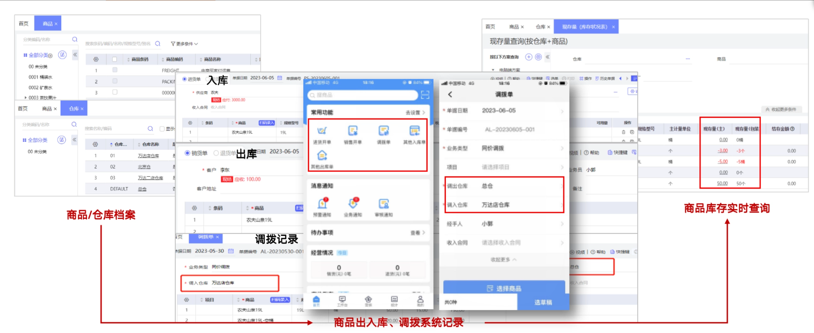Tick the checkbox in row 3 of the 商品 table
This screenshot has width=814, height=333.
coord(115,92)
